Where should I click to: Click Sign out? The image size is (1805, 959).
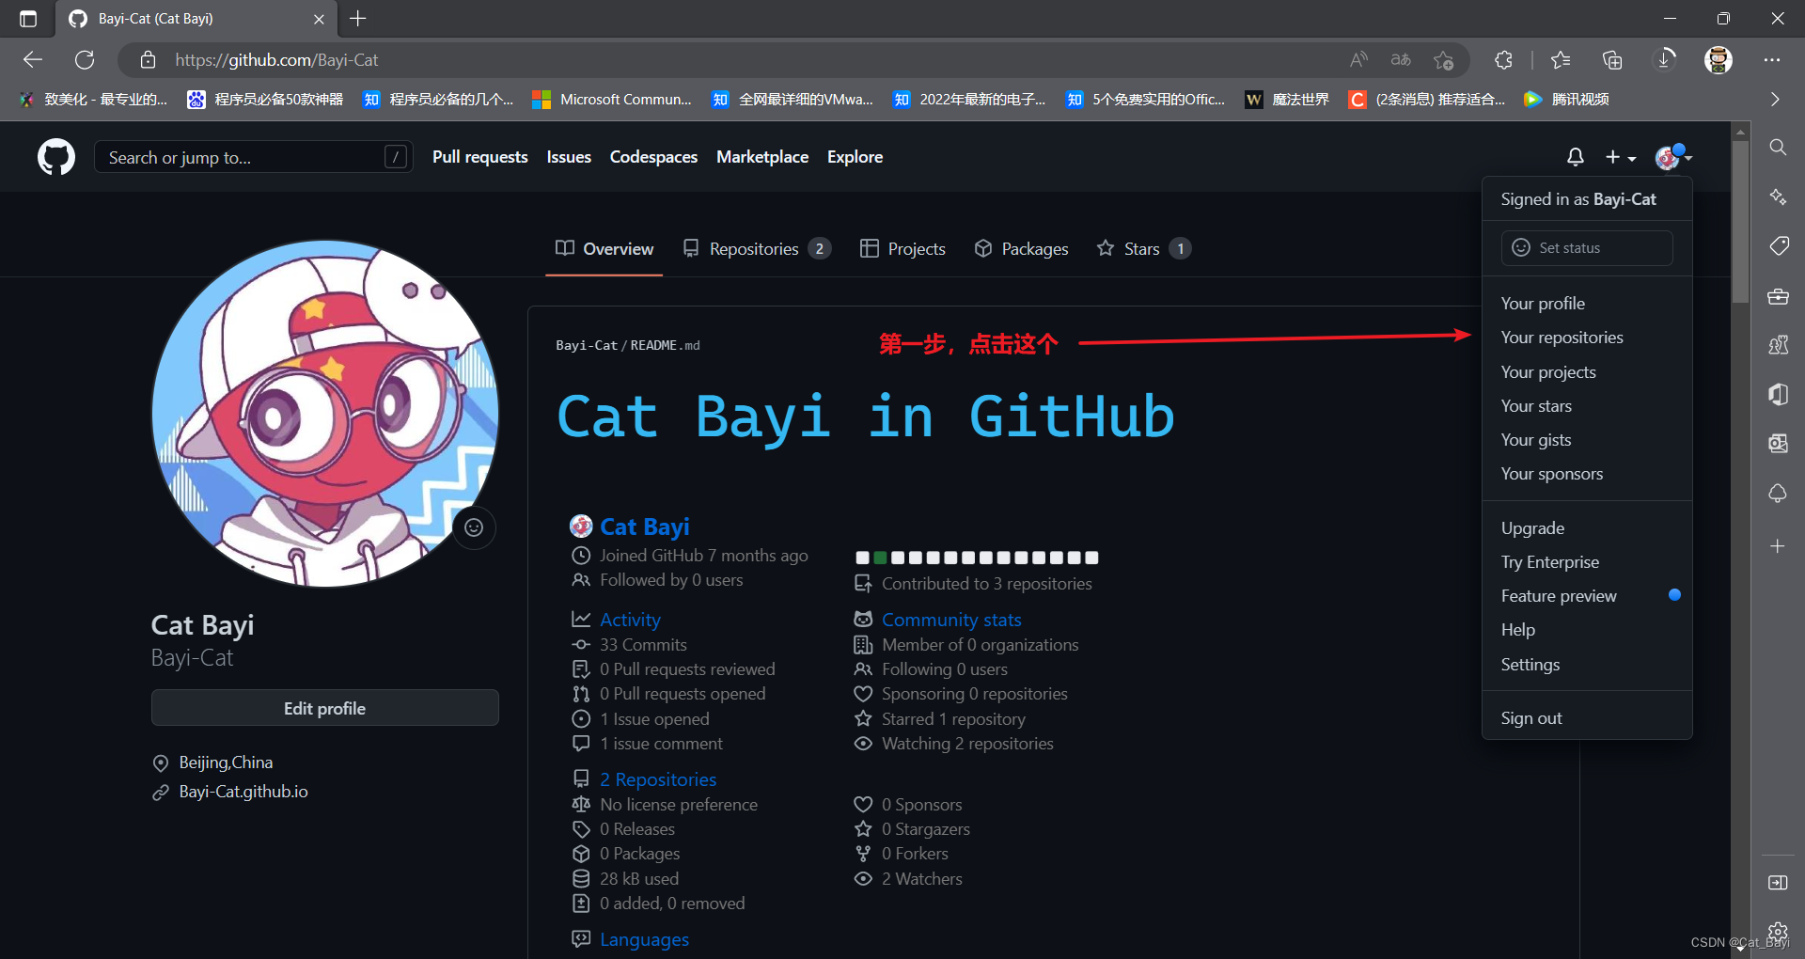[1587, 718]
